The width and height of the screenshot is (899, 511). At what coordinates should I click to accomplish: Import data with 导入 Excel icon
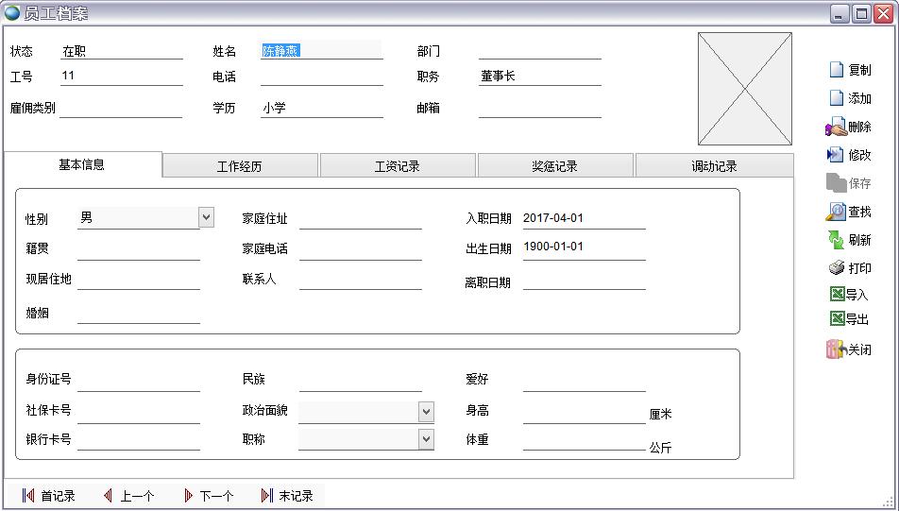tap(836, 294)
